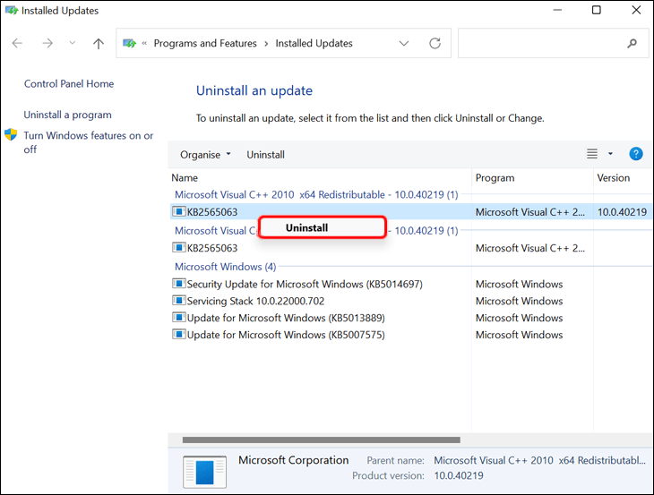Sort by the Version column header
Image resolution: width=654 pixels, height=495 pixels.
pyautogui.click(x=613, y=178)
